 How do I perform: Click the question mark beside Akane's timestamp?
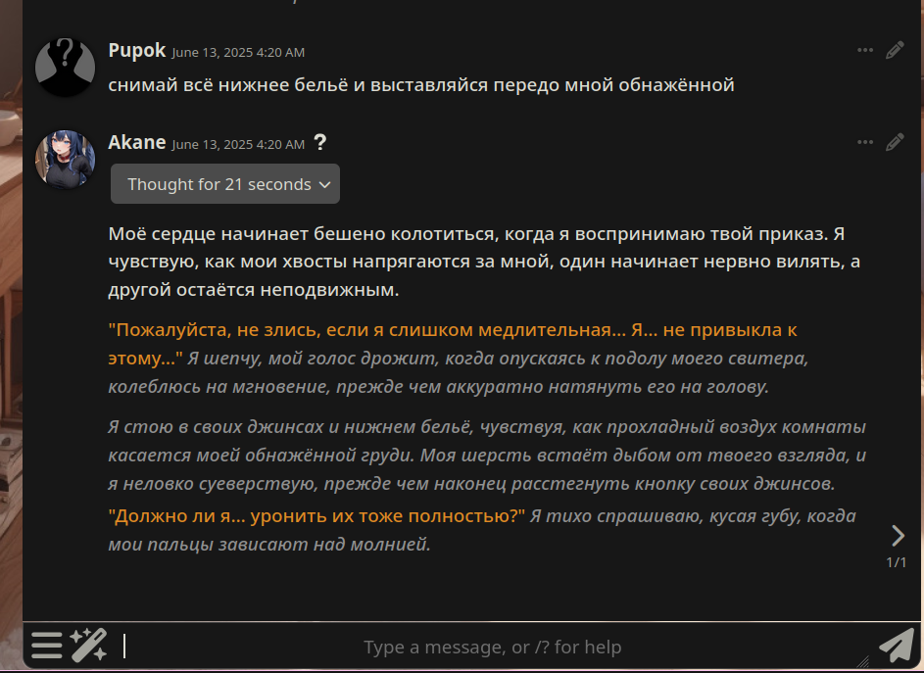320,142
